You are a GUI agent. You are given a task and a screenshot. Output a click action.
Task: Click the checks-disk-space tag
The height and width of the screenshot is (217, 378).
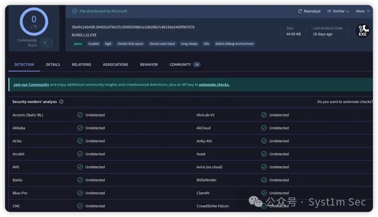pos(130,44)
